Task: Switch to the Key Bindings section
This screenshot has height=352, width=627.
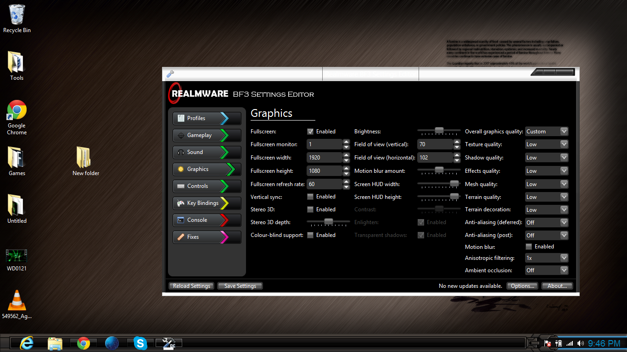Action: click(x=207, y=203)
